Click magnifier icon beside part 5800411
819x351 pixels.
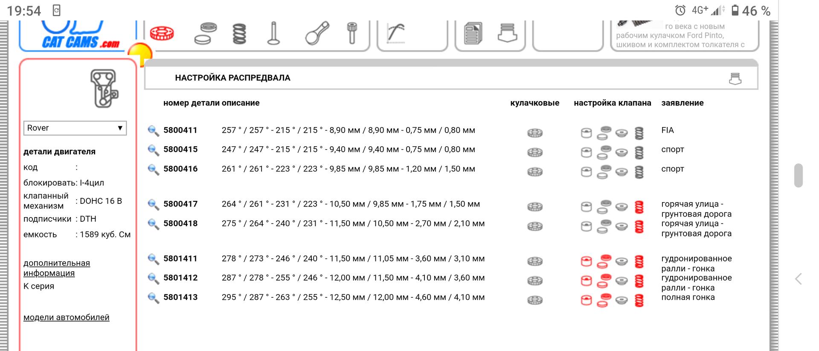(x=153, y=131)
